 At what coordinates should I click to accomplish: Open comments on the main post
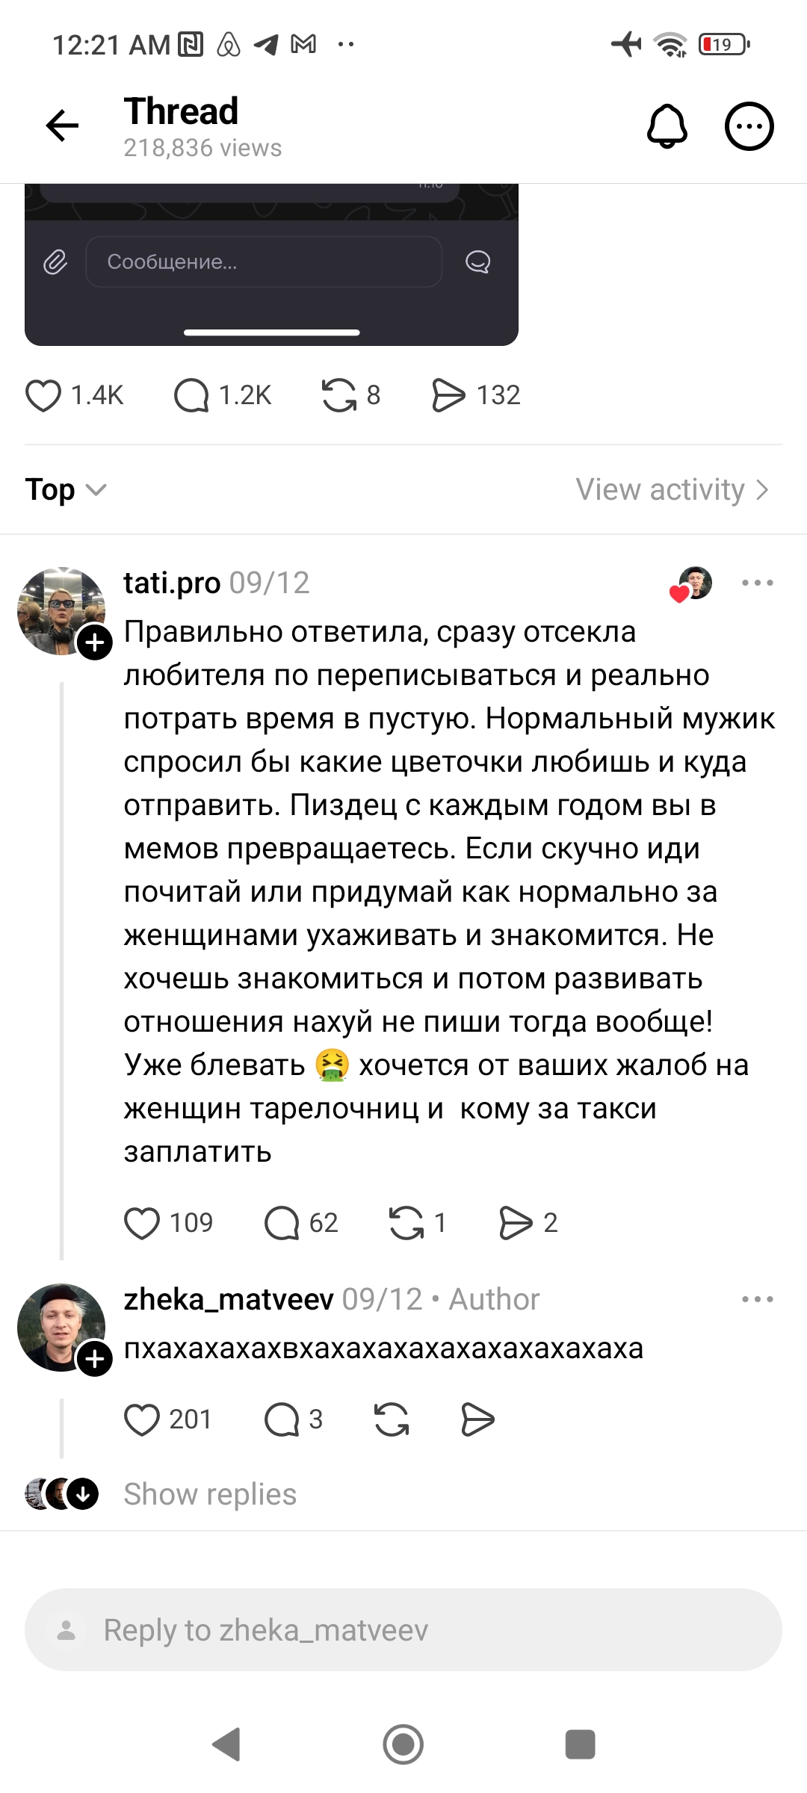click(191, 395)
